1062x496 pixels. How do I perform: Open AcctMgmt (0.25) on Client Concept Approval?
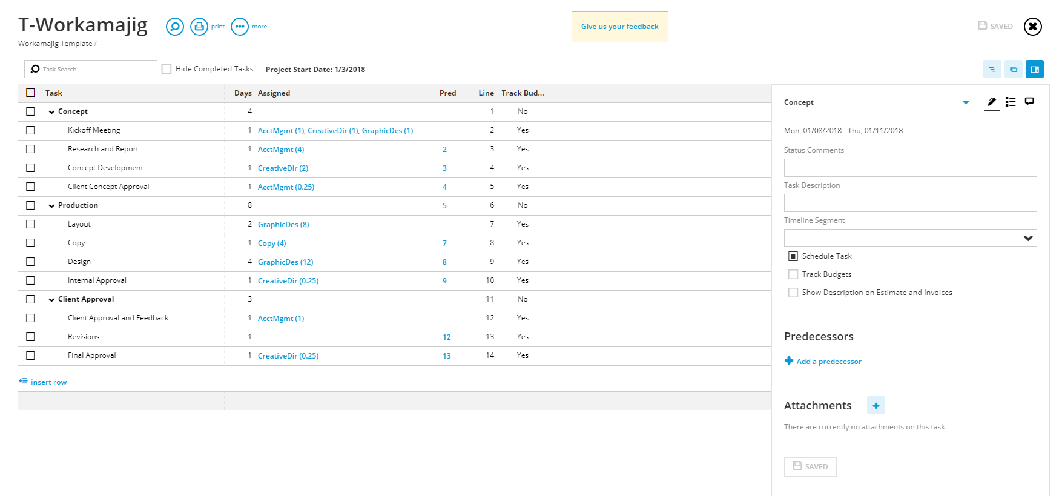tap(286, 187)
